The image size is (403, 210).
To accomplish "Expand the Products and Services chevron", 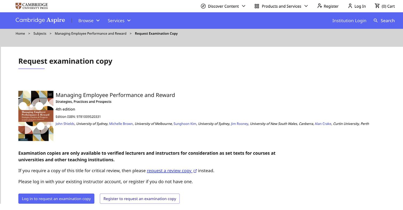I will click(x=306, y=6).
